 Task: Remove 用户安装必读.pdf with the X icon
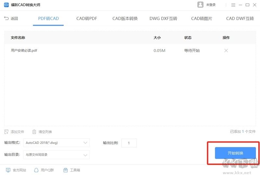pyautogui.click(x=226, y=50)
